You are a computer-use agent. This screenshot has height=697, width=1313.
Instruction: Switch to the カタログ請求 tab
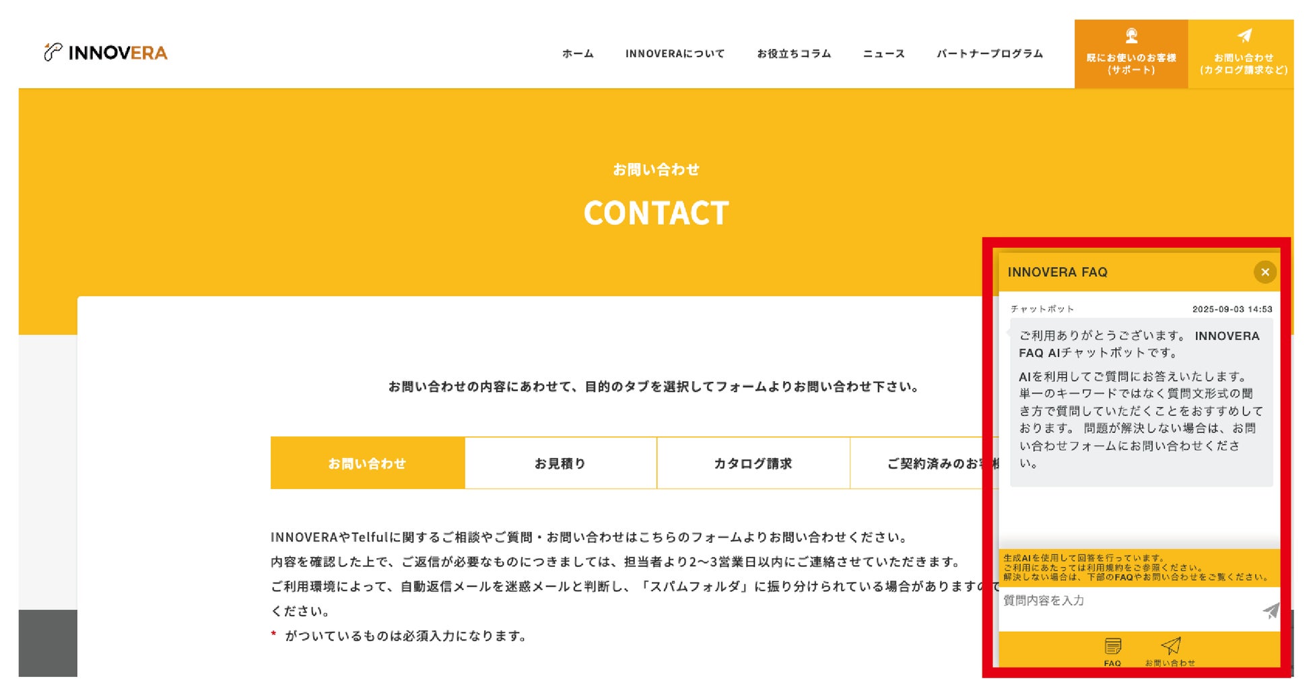click(753, 463)
